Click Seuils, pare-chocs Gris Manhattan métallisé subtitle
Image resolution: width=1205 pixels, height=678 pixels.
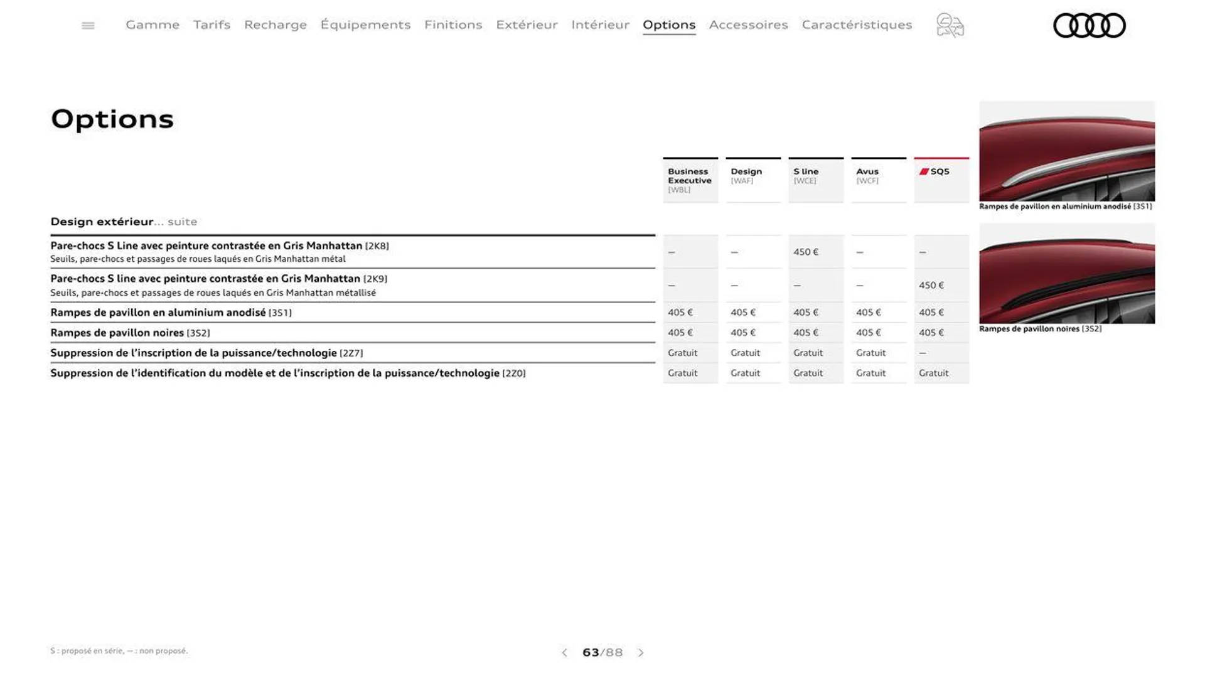213,293
